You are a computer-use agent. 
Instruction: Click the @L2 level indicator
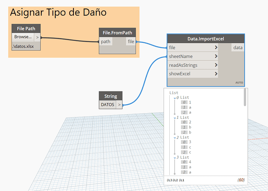coord(175,180)
